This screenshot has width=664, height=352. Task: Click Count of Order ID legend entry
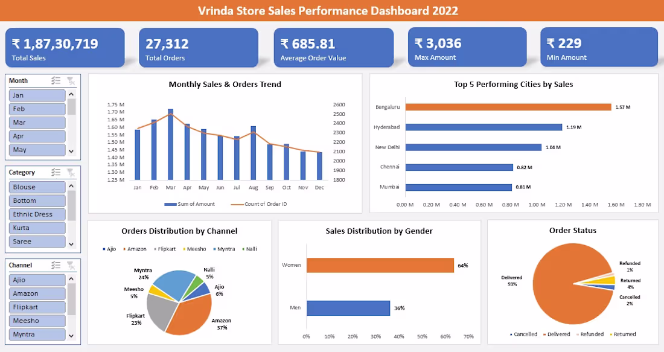coord(259,204)
